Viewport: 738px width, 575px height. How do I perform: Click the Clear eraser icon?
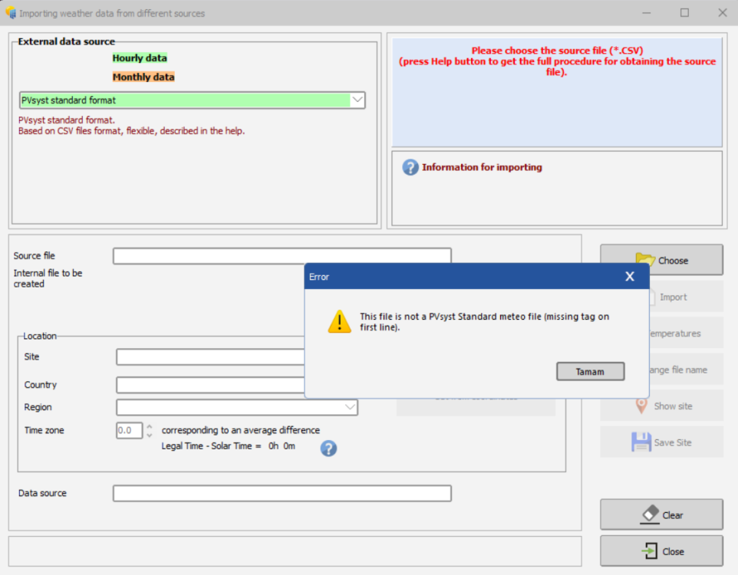[x=649, y=514]
